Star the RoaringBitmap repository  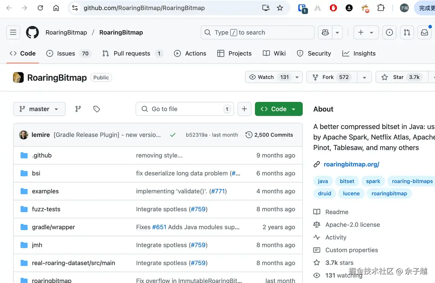402,77
